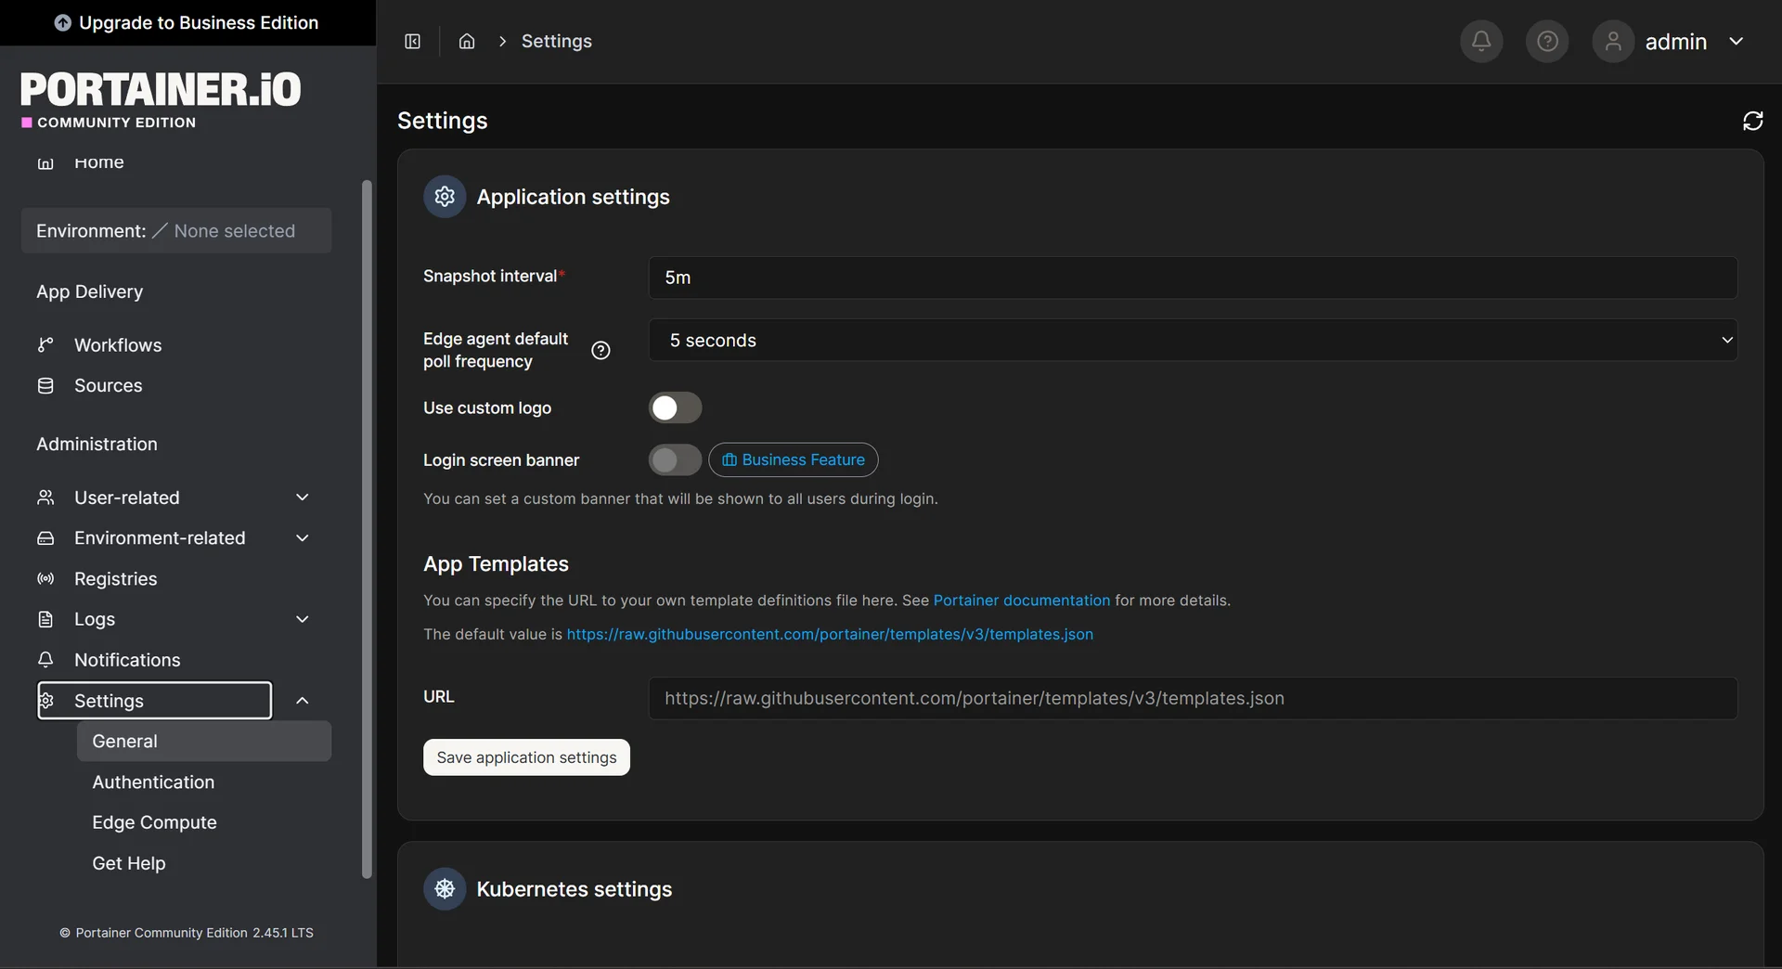Click the Application settings gear icon
1782x969 pixels.
pyautogui.click(x=445, y=197)
